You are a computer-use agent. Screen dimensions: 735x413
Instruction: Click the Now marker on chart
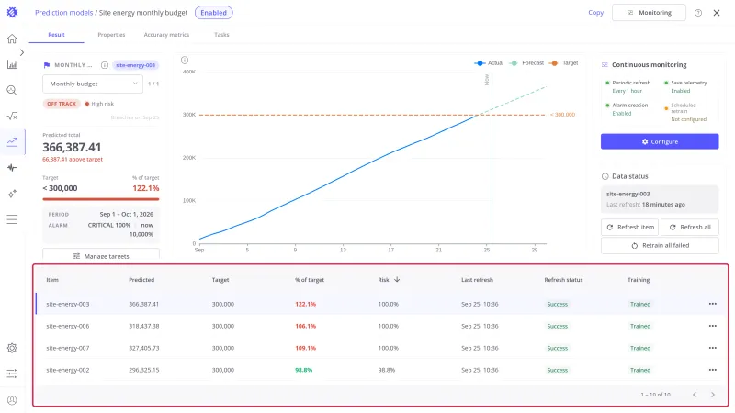(487, 79)
